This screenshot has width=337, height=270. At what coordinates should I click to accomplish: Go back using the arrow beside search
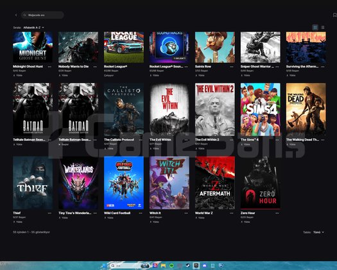click(x=16, y=15)
